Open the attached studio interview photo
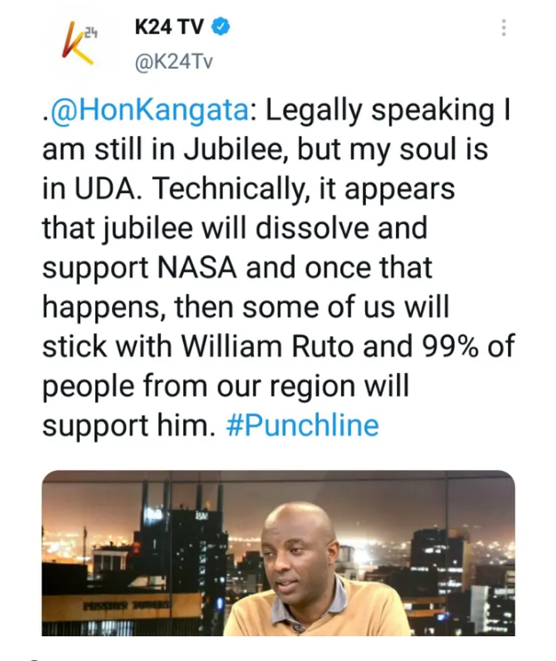The width and height of the screenshot is (556, 661). click(x=278, y=553)
